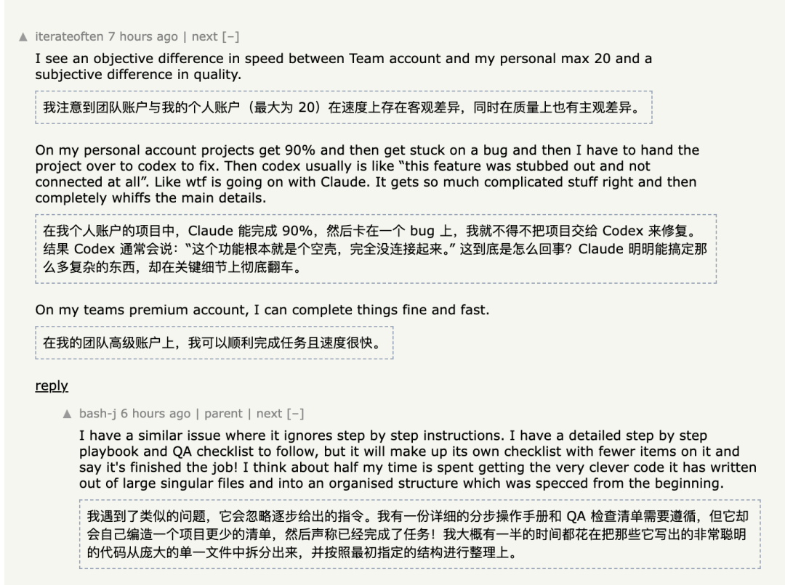Click the Chinese translation about team account speed
Image resolution: width=785 pixels, height=585 pixels.
click(343, 107)
